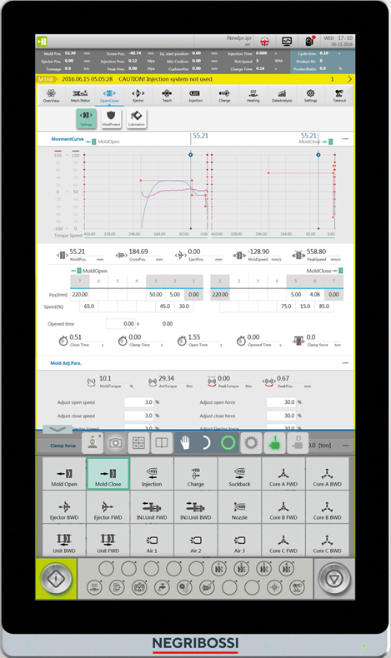This screenshot has height=658, width=391.
Task: Open the monitor screen icon in header
Action: coord(287,41)
